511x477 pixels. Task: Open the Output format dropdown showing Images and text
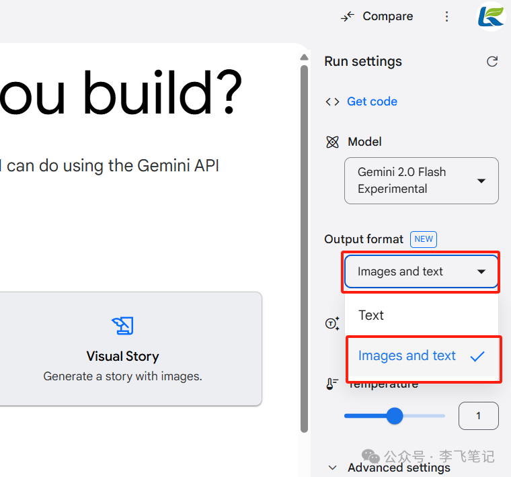(x=421, y=271)
